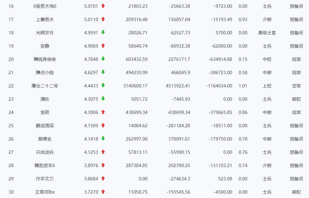Click the red up arrow beside 3.7270
The height and width of the screenshot is (198, 309).
103,192
